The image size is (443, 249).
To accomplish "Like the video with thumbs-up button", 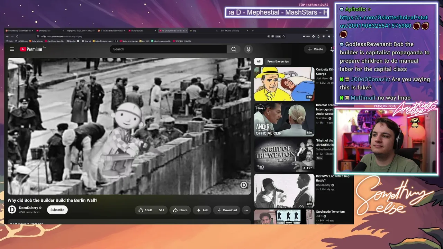I will tap(145, 210).
